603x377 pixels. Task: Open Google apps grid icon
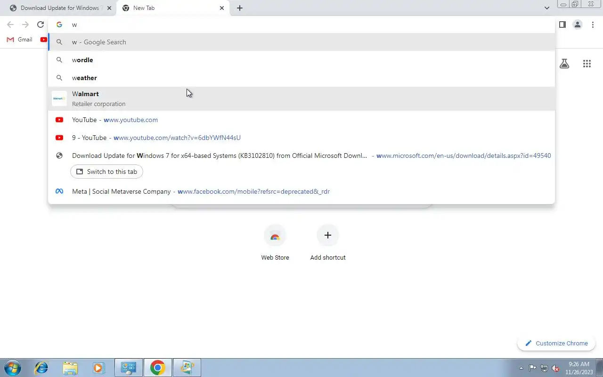[587, 64]
